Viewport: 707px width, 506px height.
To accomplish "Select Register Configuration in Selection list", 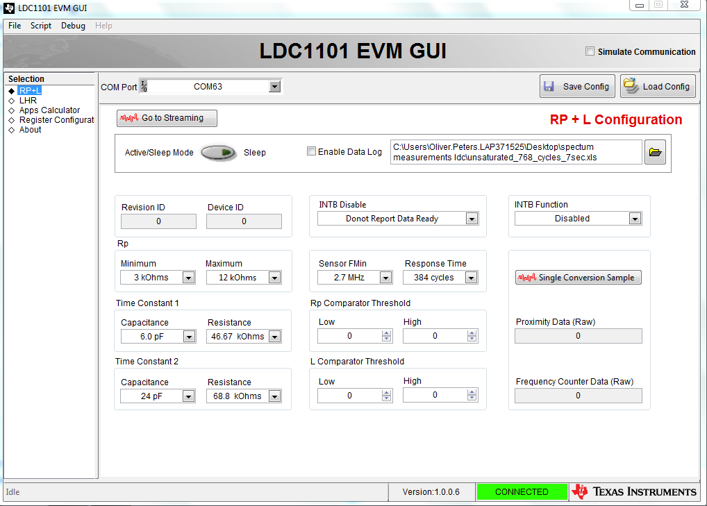I will (57, 120).
